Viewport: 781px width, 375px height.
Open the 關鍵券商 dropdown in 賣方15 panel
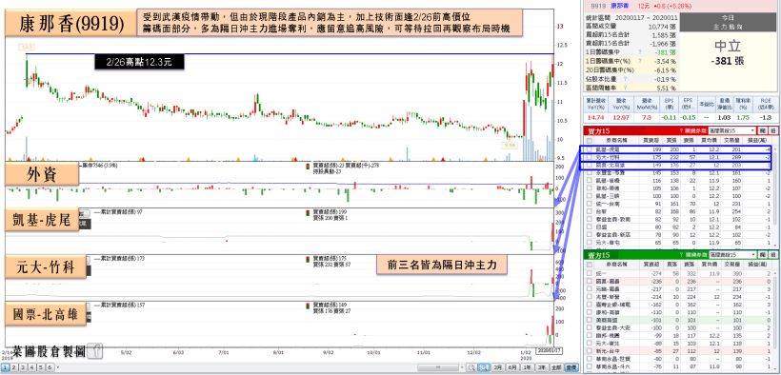click(731, 254)
